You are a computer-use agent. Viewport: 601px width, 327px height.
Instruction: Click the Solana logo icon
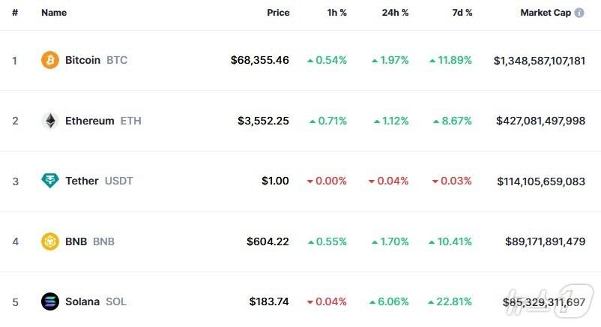click(49, 301)
